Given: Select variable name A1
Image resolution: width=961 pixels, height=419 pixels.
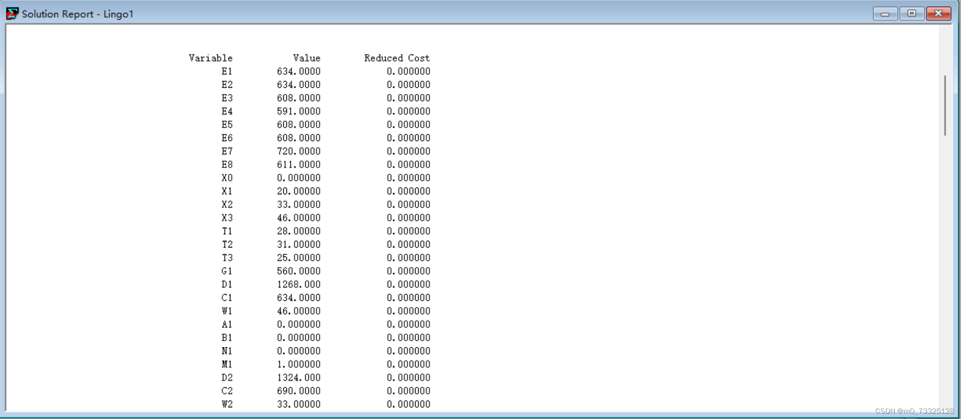Looking at the screenshot, I should [x=227, y=324].
